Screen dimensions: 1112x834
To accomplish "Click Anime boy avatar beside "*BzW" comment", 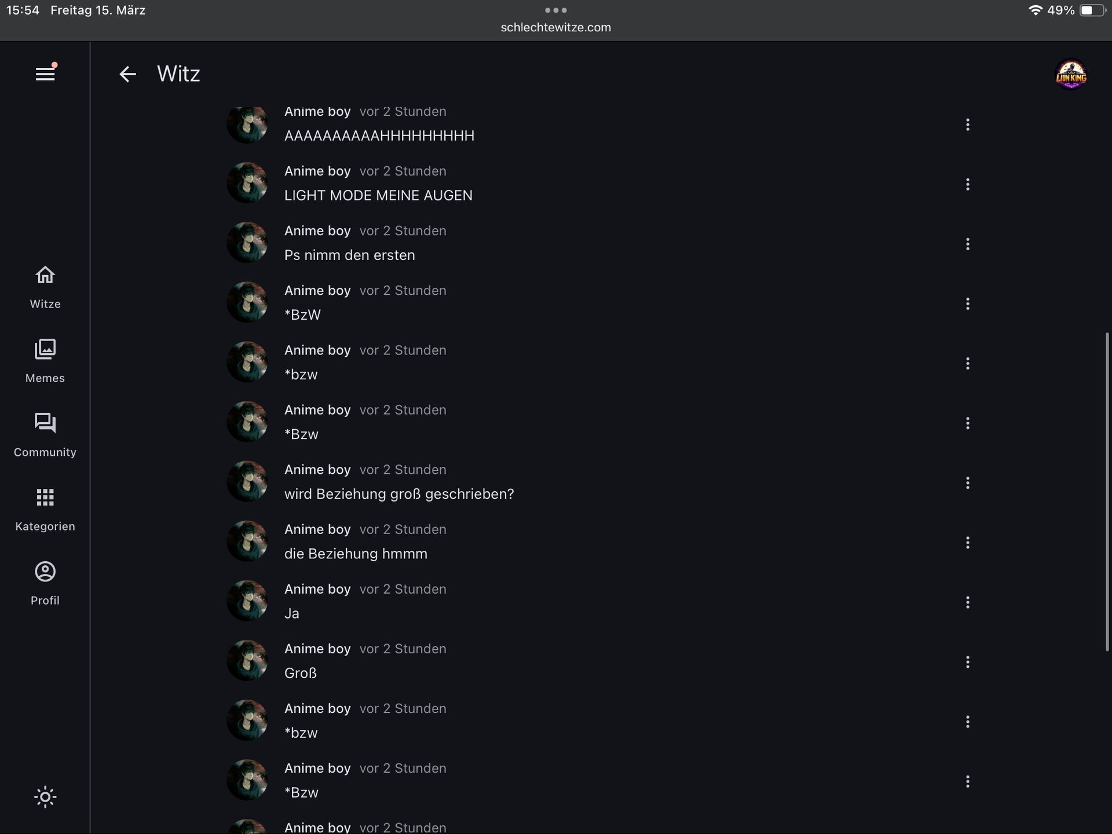I will pyautogui.click(x=247, y=302).
